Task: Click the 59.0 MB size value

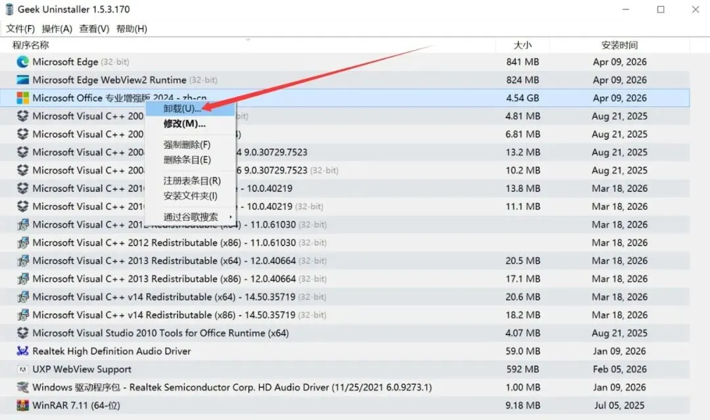Action: coord(523,351)
